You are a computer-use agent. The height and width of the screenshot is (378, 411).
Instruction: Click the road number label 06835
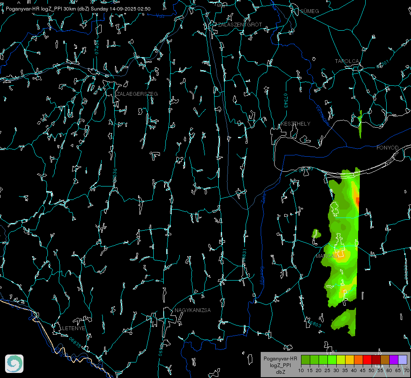coord(75,342)
